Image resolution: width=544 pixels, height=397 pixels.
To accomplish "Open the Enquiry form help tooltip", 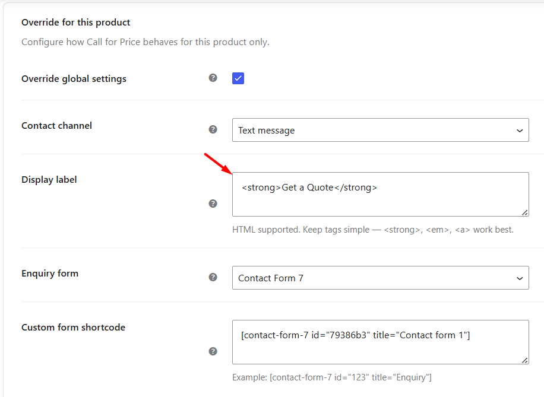I will [213, 277].
